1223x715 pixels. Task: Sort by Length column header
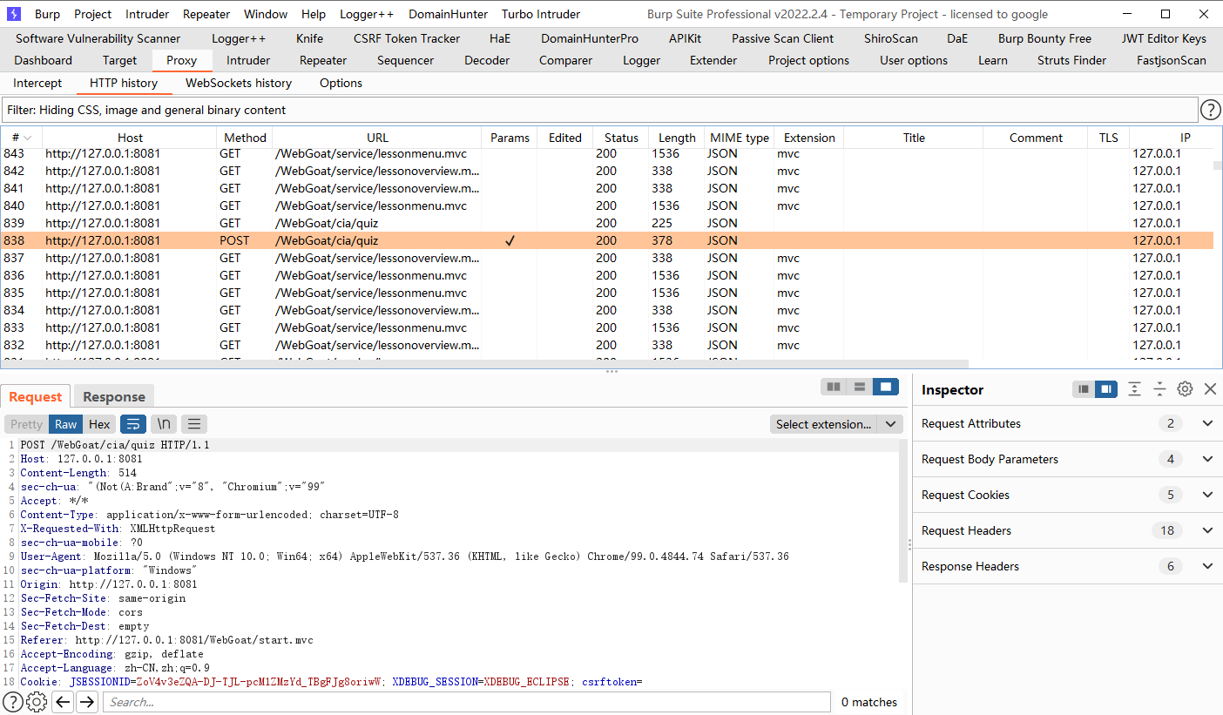coord(677,138)
